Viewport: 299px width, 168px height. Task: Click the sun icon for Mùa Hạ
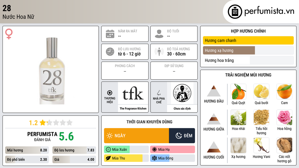pyautogui.click(x=154, y=150)
